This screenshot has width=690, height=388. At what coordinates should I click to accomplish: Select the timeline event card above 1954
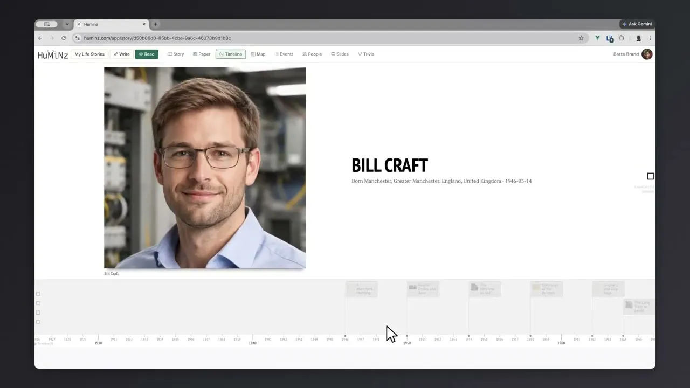[x=485, y=289]
